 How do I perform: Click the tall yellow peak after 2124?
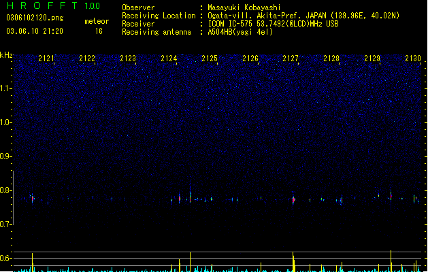(191, 262)
